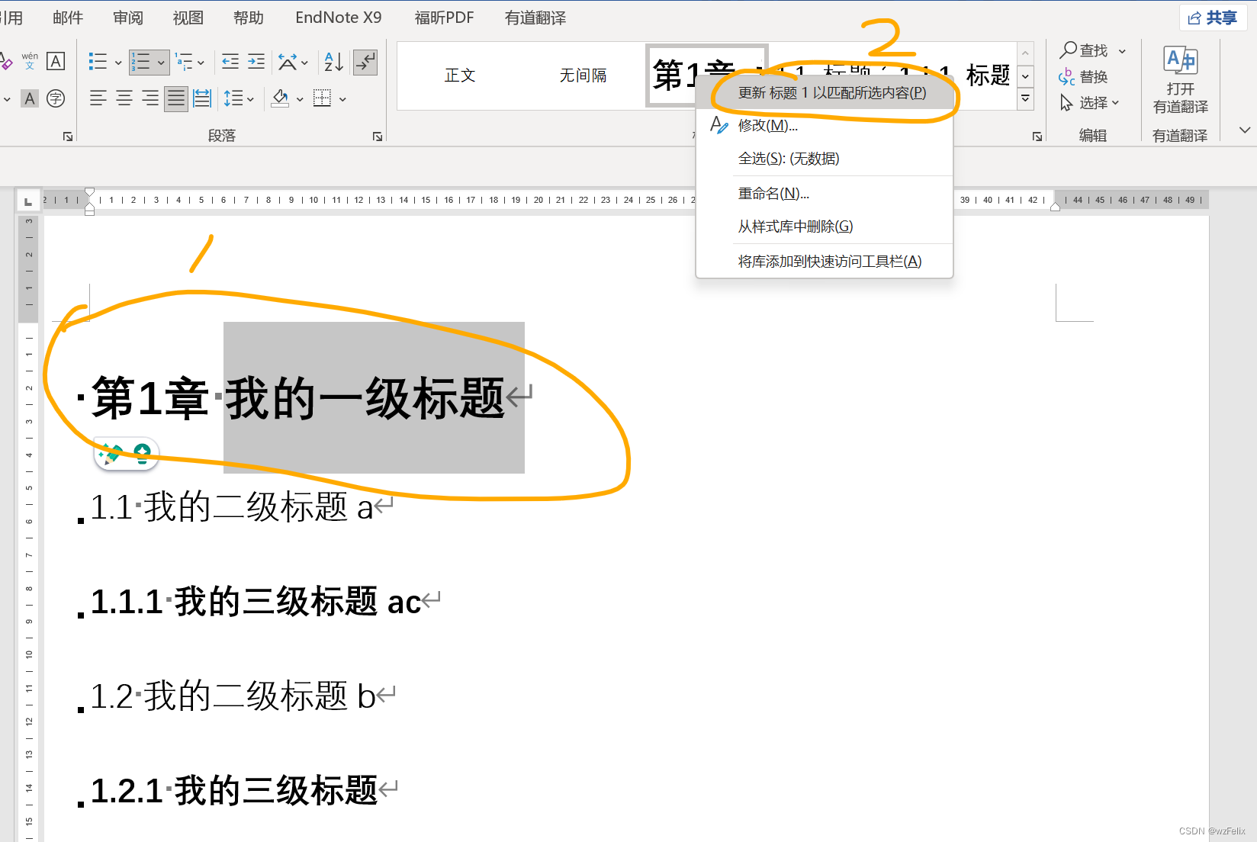Click the 查找 find button
Viewport: 1257px width, 842px height.
pyautogui.click(x=1084, y=50)
